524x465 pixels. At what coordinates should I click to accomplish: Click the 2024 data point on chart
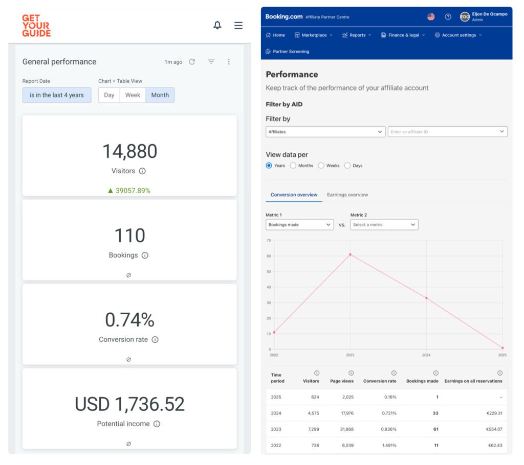[x=426, y=298]
